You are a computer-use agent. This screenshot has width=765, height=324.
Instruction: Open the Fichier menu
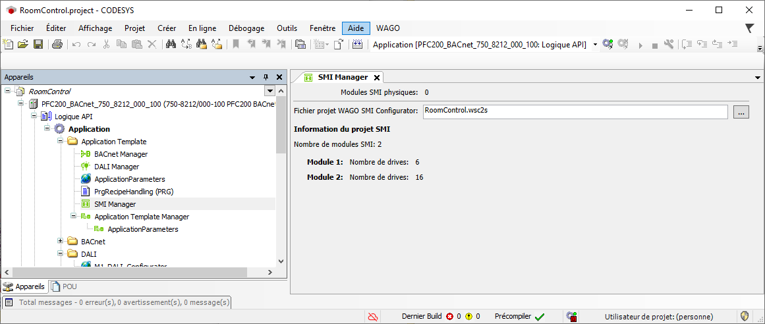tap(22, 28)
